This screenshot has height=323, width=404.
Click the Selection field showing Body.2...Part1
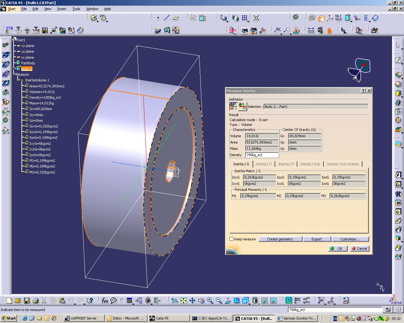click(316, 107)
